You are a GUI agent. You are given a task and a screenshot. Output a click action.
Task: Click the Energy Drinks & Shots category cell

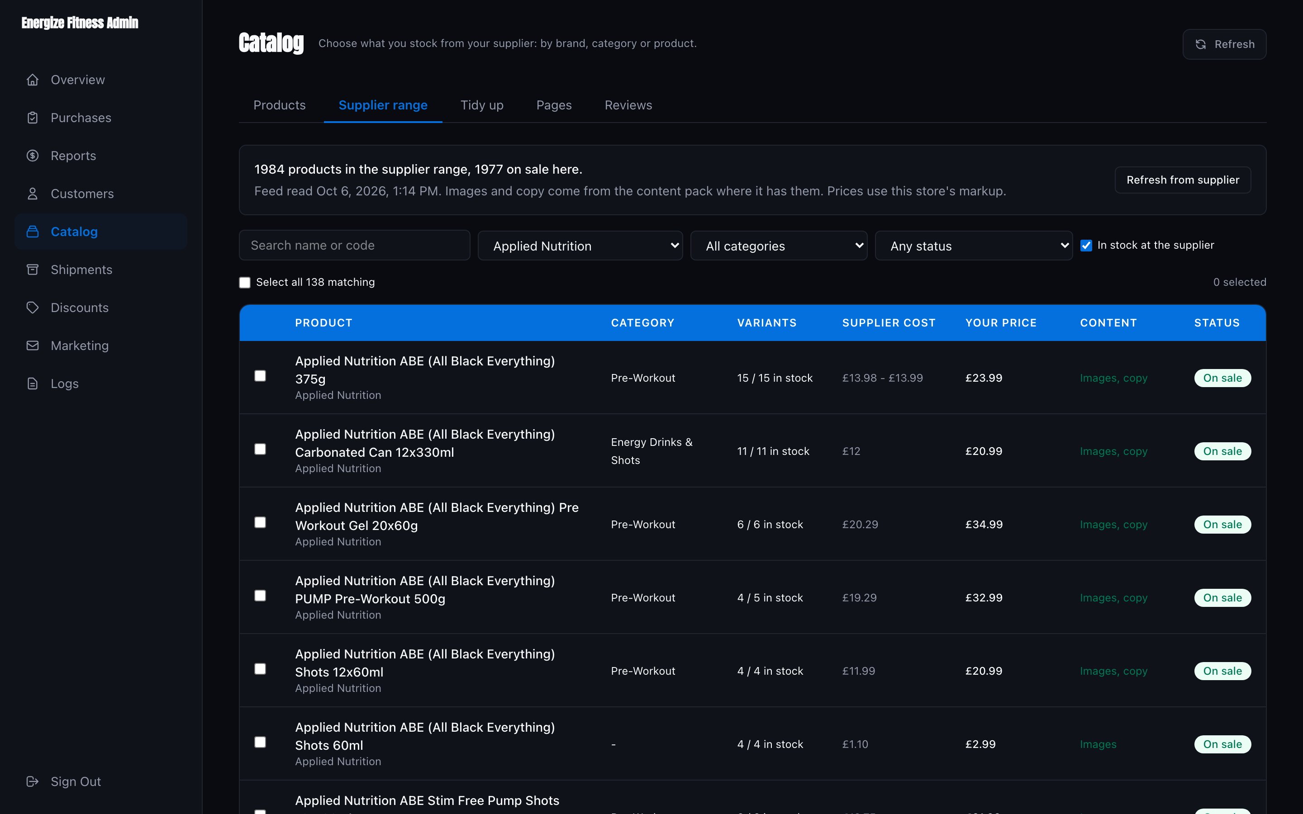pos(651,451)
